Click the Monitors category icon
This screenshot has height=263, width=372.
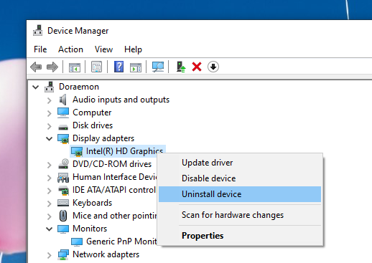point(63,229)
